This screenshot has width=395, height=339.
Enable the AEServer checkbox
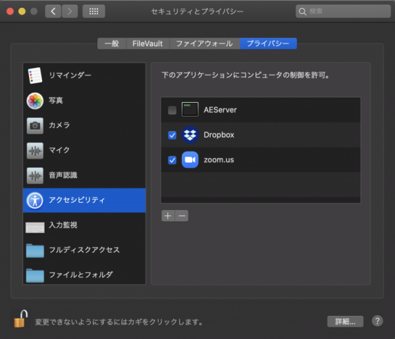point(172,110)
